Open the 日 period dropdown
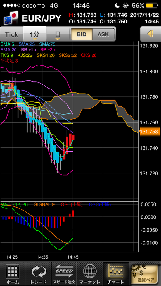Image resolution: width=161 pixels, height=286 pixels. click(58, 34)
